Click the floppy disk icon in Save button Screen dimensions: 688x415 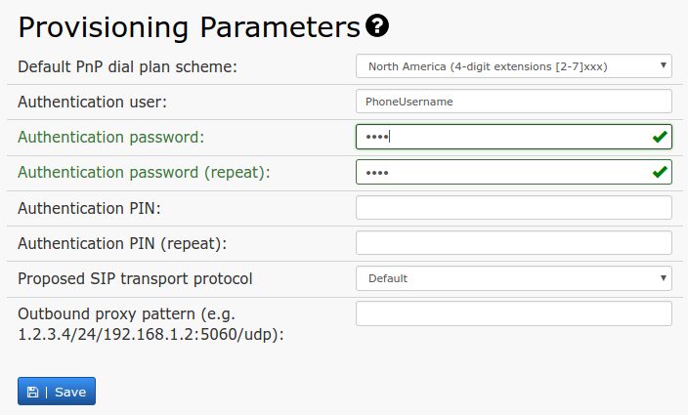point(33,392)
